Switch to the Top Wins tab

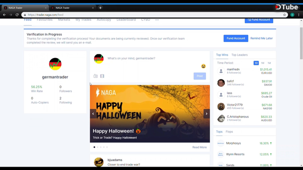(x=222, y=55)
